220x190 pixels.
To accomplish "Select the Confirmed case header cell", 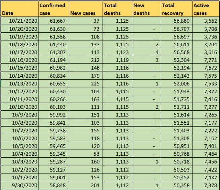I will 54,9.
